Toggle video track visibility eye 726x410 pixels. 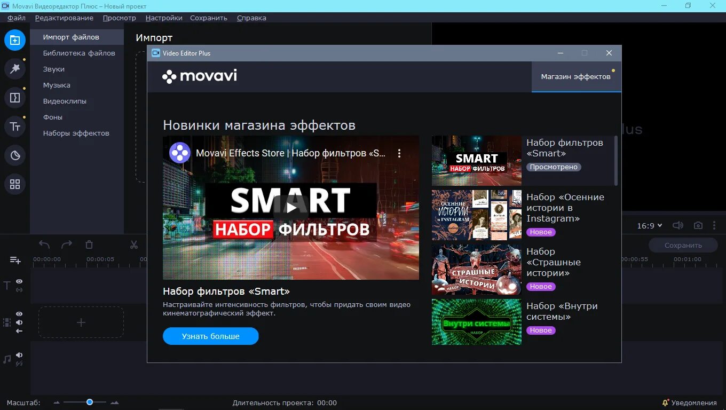pos(19,314)
